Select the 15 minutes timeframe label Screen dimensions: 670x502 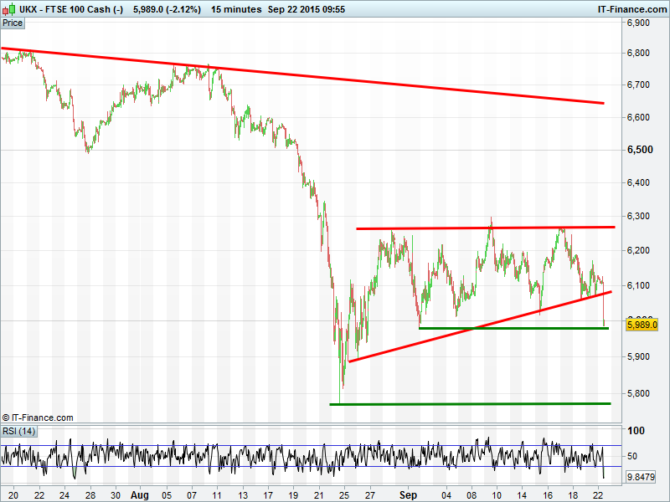point(237,8)
